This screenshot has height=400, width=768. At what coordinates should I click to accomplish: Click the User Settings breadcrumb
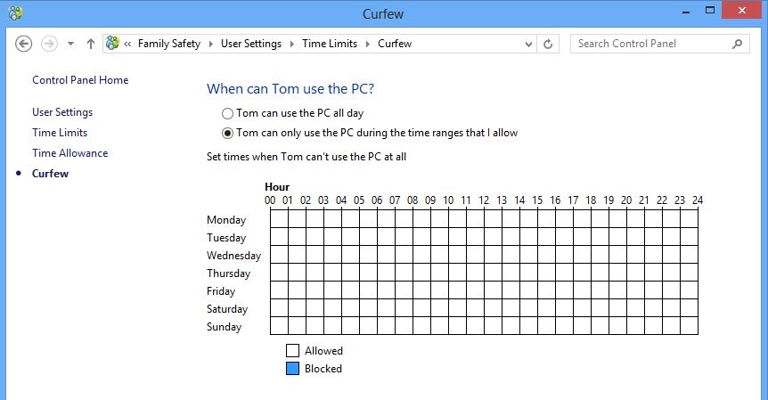pyautogui.click(x=251, y=44)
